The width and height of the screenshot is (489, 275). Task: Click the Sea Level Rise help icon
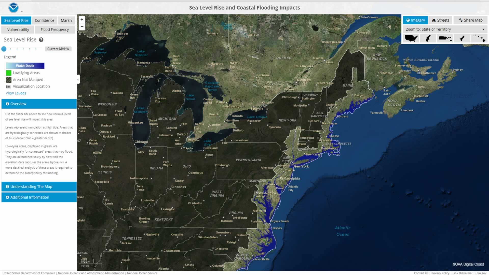click(x=41, y=40)
